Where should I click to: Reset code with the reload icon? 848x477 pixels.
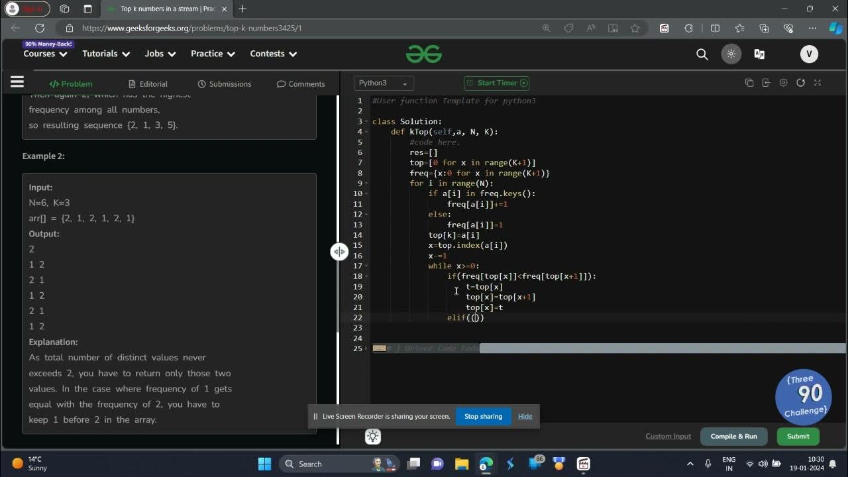tap(800, 83)
